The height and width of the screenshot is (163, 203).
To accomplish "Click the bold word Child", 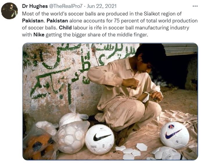I will click(x=65, y=28).
